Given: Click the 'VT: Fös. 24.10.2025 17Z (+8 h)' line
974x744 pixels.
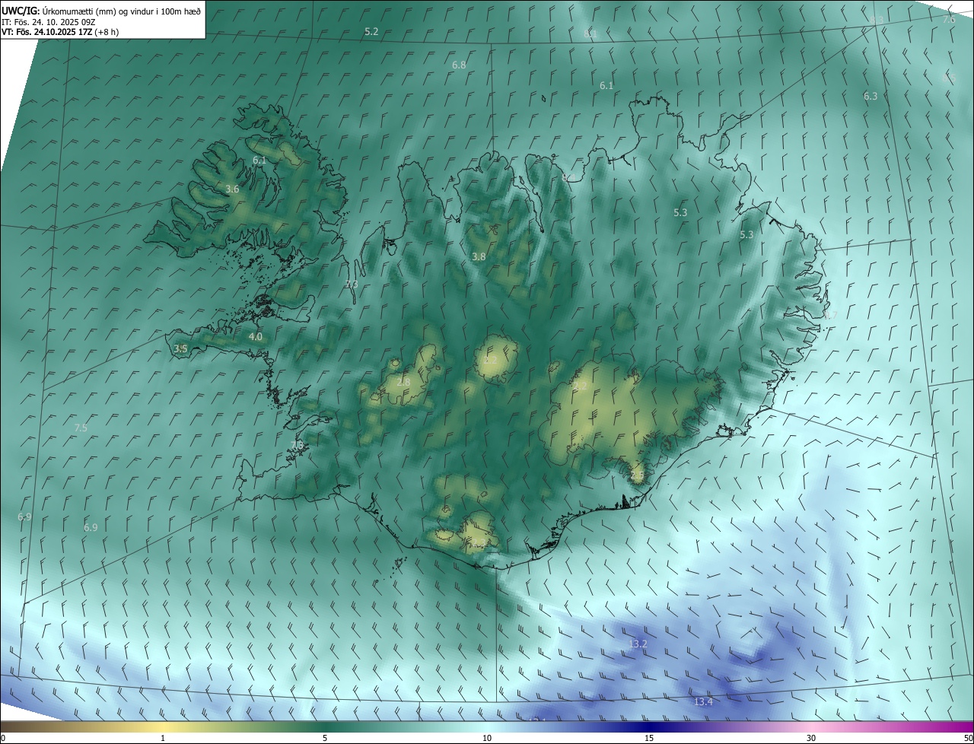Looking at the screenshot, I should pyautogui.click(x=60, y=32).
